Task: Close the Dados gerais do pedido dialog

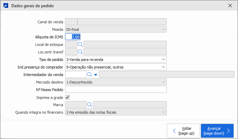Action: point(230,5)
